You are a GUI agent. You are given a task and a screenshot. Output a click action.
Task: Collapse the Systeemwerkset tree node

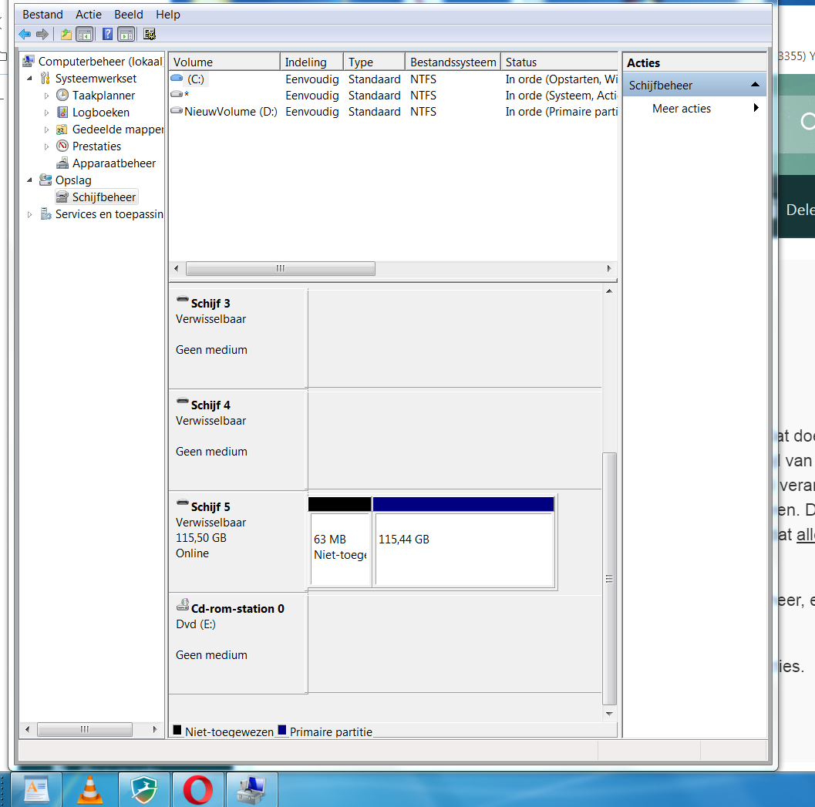29,79
